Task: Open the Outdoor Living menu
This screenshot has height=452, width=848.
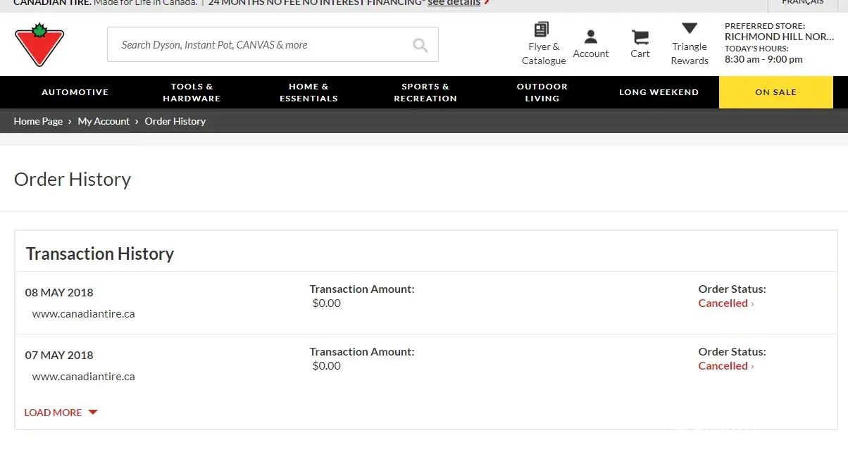Action: tap(542, 92)
